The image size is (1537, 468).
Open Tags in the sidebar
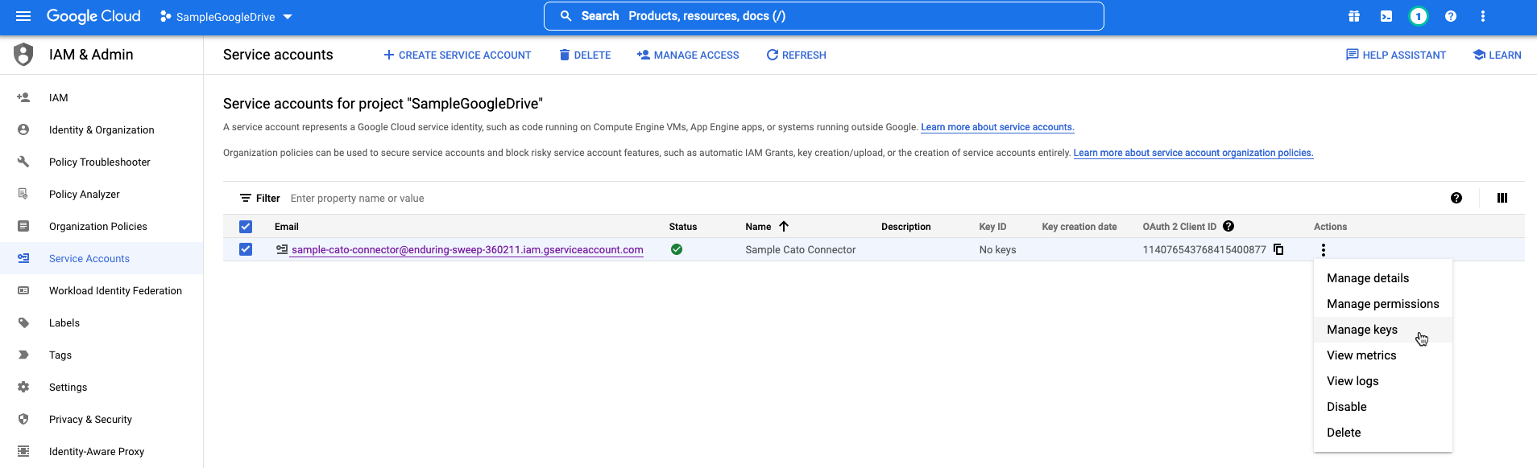[101, 355]
